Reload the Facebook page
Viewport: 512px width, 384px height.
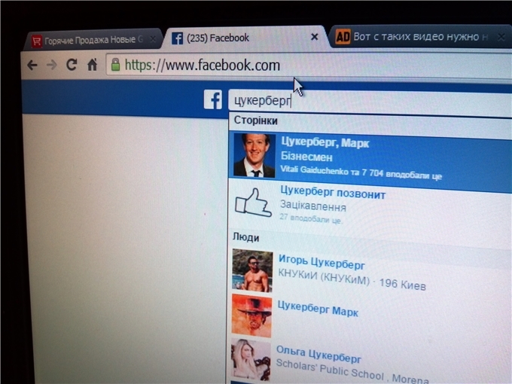(x=72, y=65)
